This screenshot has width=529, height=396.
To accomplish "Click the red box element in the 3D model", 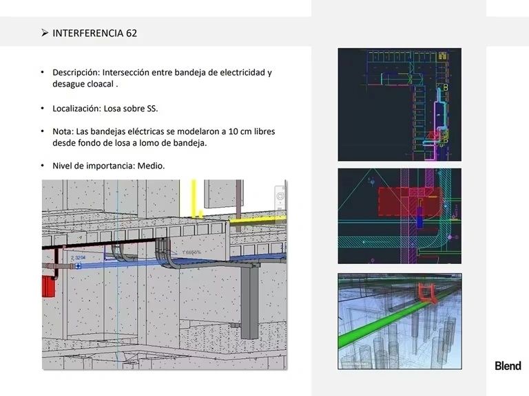I will (x=48, y=286).
